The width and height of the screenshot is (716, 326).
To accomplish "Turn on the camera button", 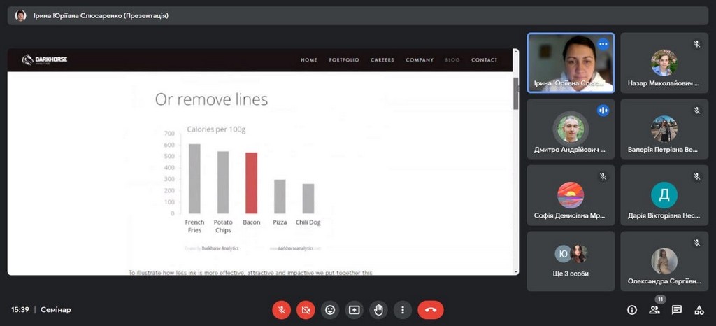I will [x=306, y=309].
